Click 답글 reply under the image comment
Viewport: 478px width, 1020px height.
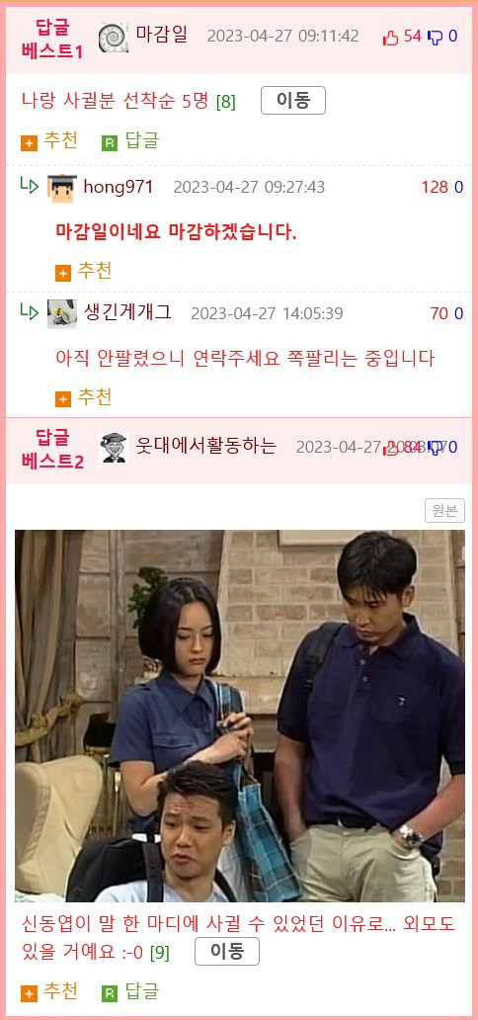[130, 992]
